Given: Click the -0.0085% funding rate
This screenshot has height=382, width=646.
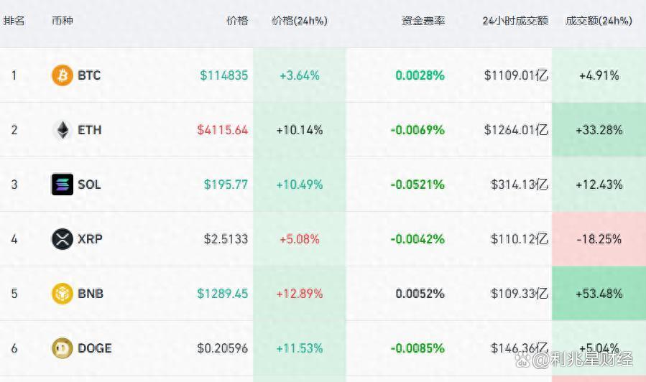Looking at the screenshot, I should coord(417,348).
